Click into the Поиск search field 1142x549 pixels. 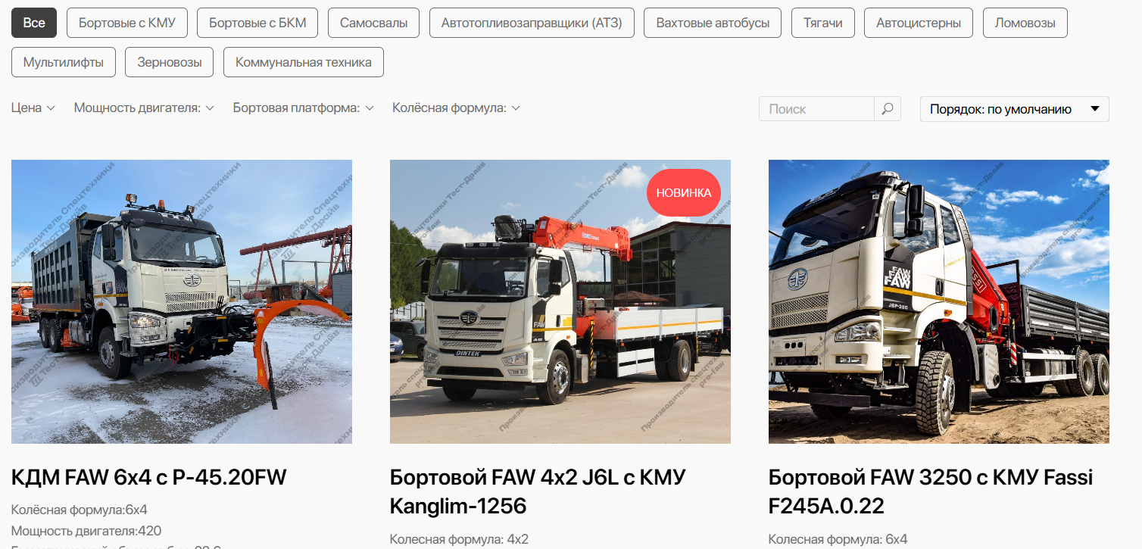(x=816, y=109)
